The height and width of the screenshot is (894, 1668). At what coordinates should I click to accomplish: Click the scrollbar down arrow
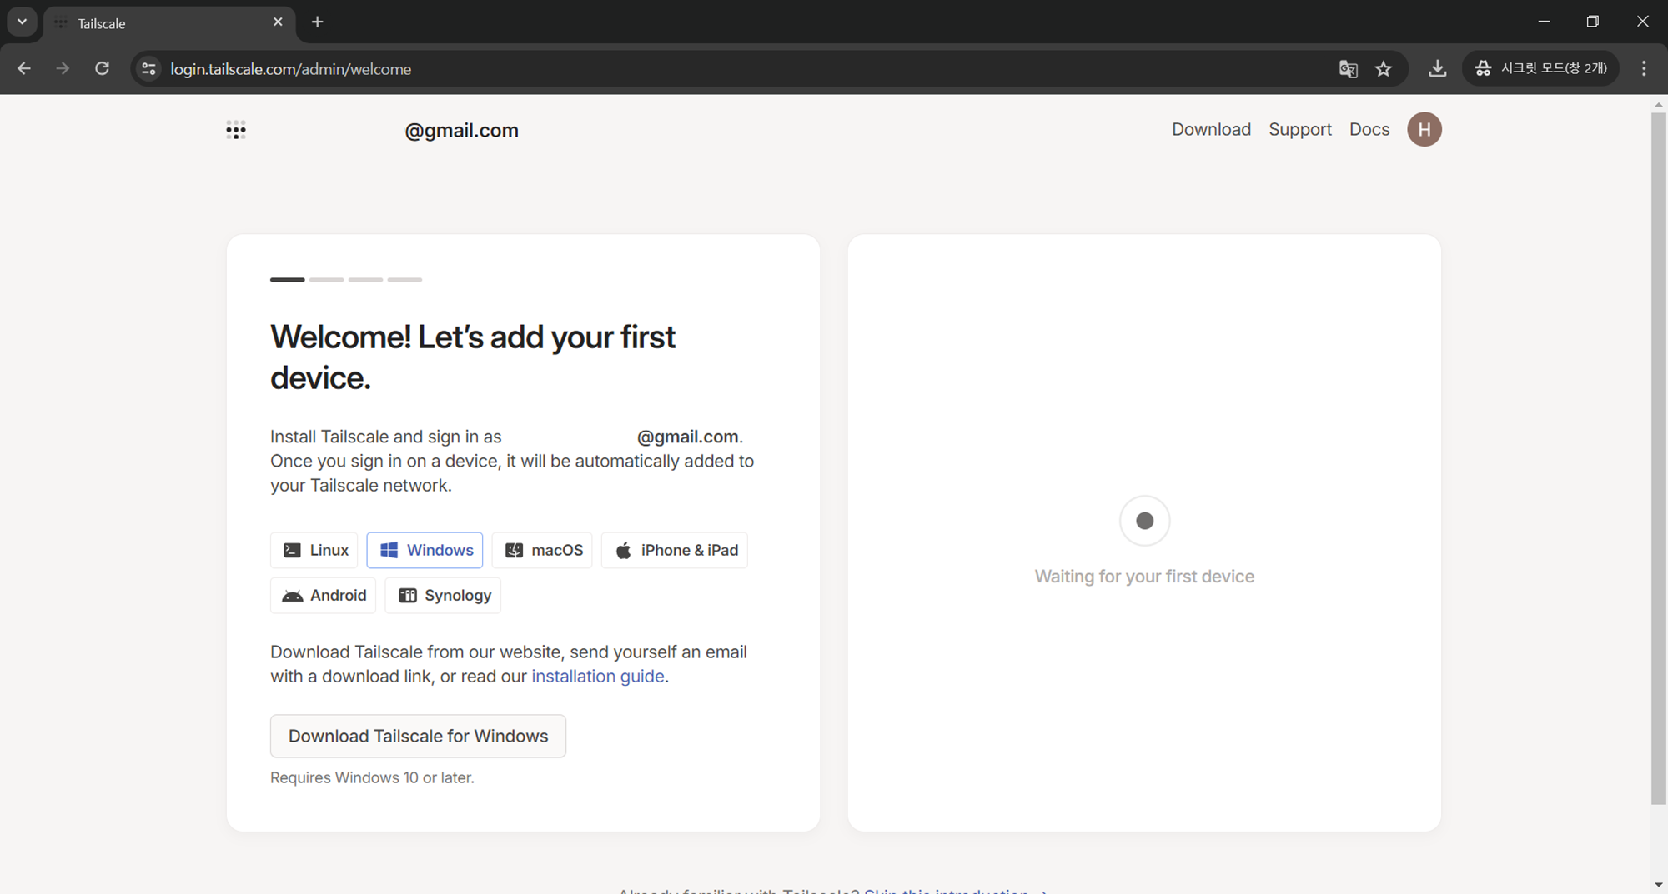[1659, 885]
